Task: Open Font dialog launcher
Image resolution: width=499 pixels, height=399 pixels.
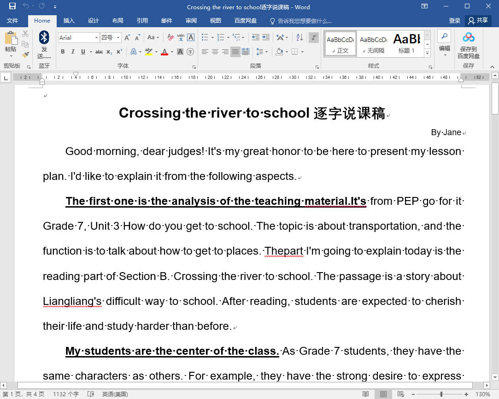Action: [x=194, y=67]
